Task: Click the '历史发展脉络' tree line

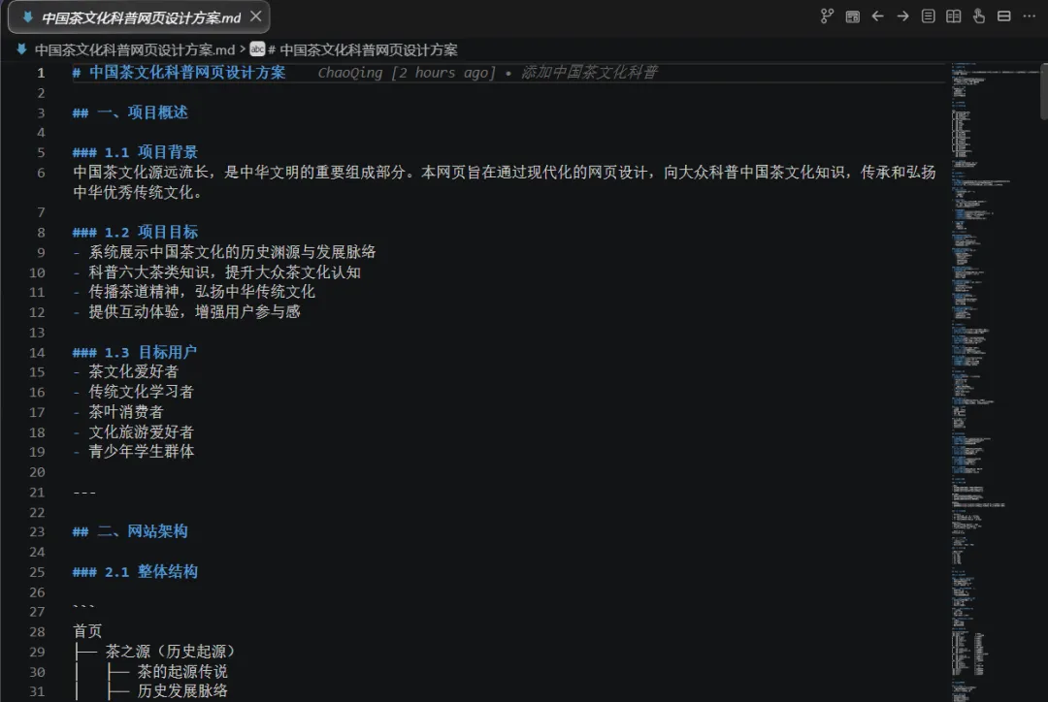Action: point(182,690)
